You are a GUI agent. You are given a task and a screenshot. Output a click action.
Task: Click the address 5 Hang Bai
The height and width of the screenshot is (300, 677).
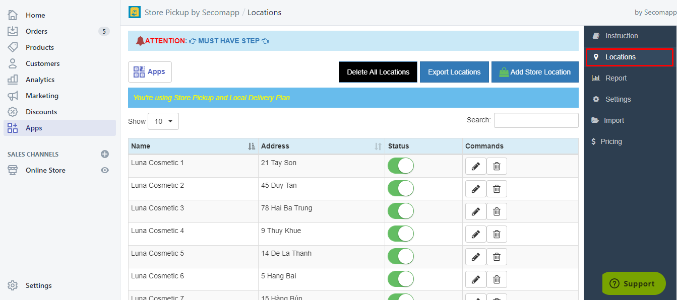click(279, 276)
